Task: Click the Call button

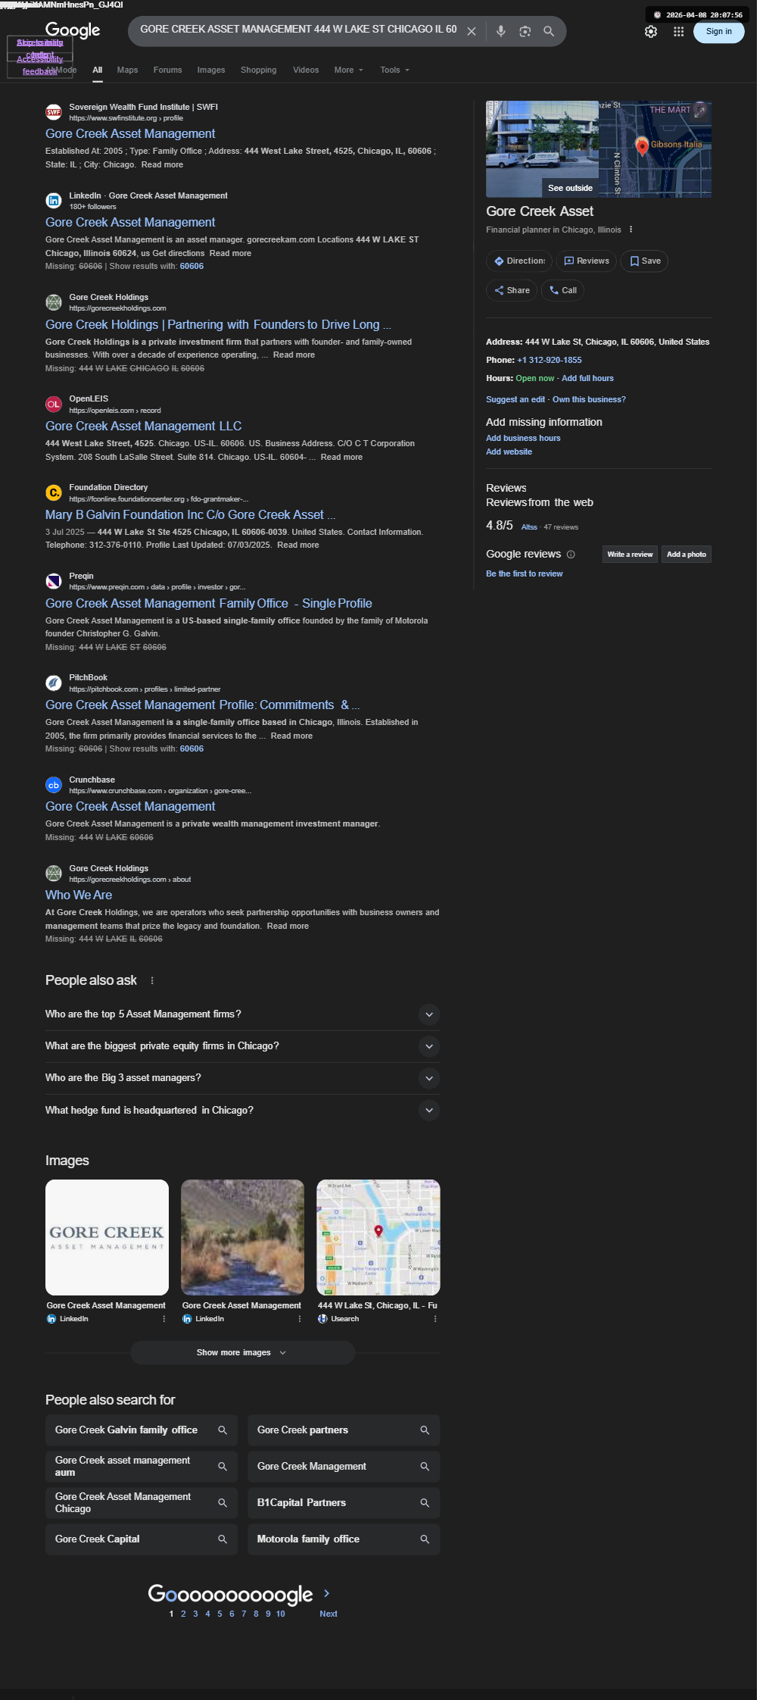Action: coord(562,290)
